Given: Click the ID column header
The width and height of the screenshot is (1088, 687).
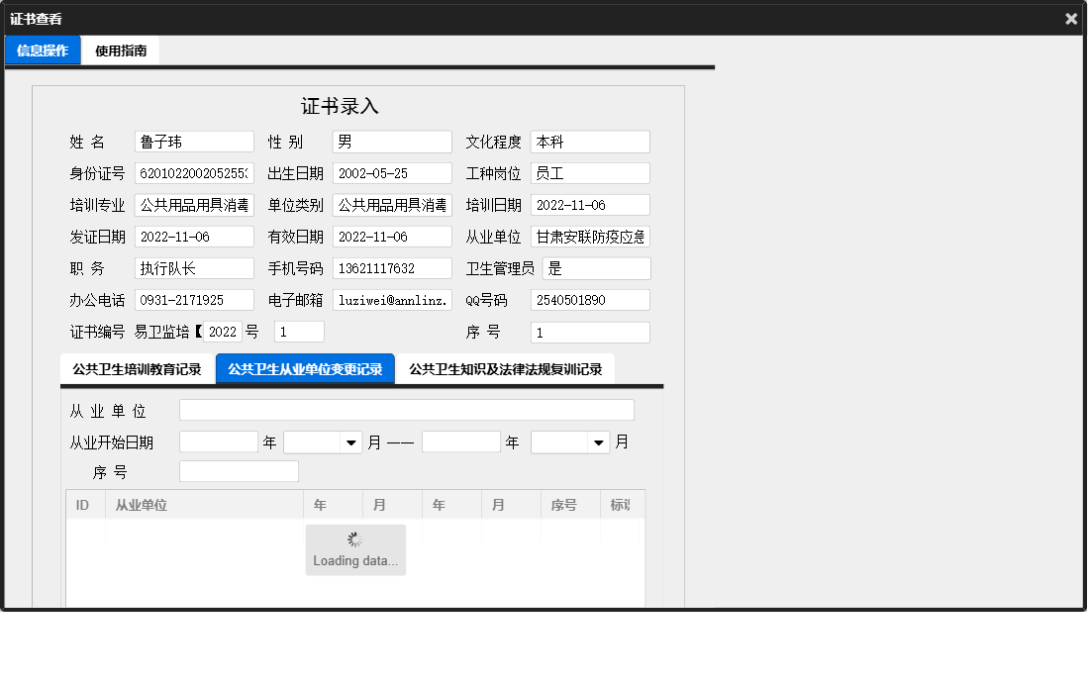Looking at the screenshot, I should (x=84, y=504).
